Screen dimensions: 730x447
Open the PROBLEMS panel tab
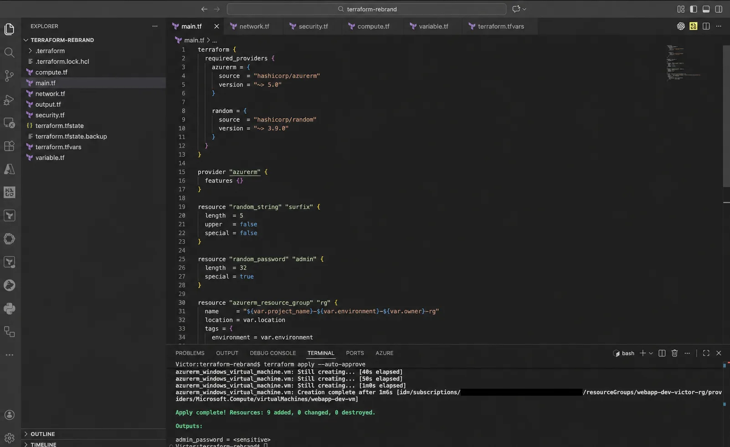click(190, 353)
